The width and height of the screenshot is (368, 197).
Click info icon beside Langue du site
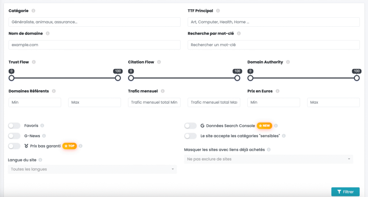pyautogui.click(x=40, y=160)
